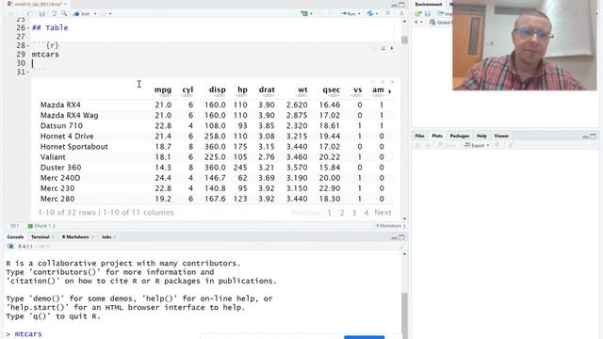Switch to the Console tab
The image size is (603, 339).
click(x=15, y=237)
